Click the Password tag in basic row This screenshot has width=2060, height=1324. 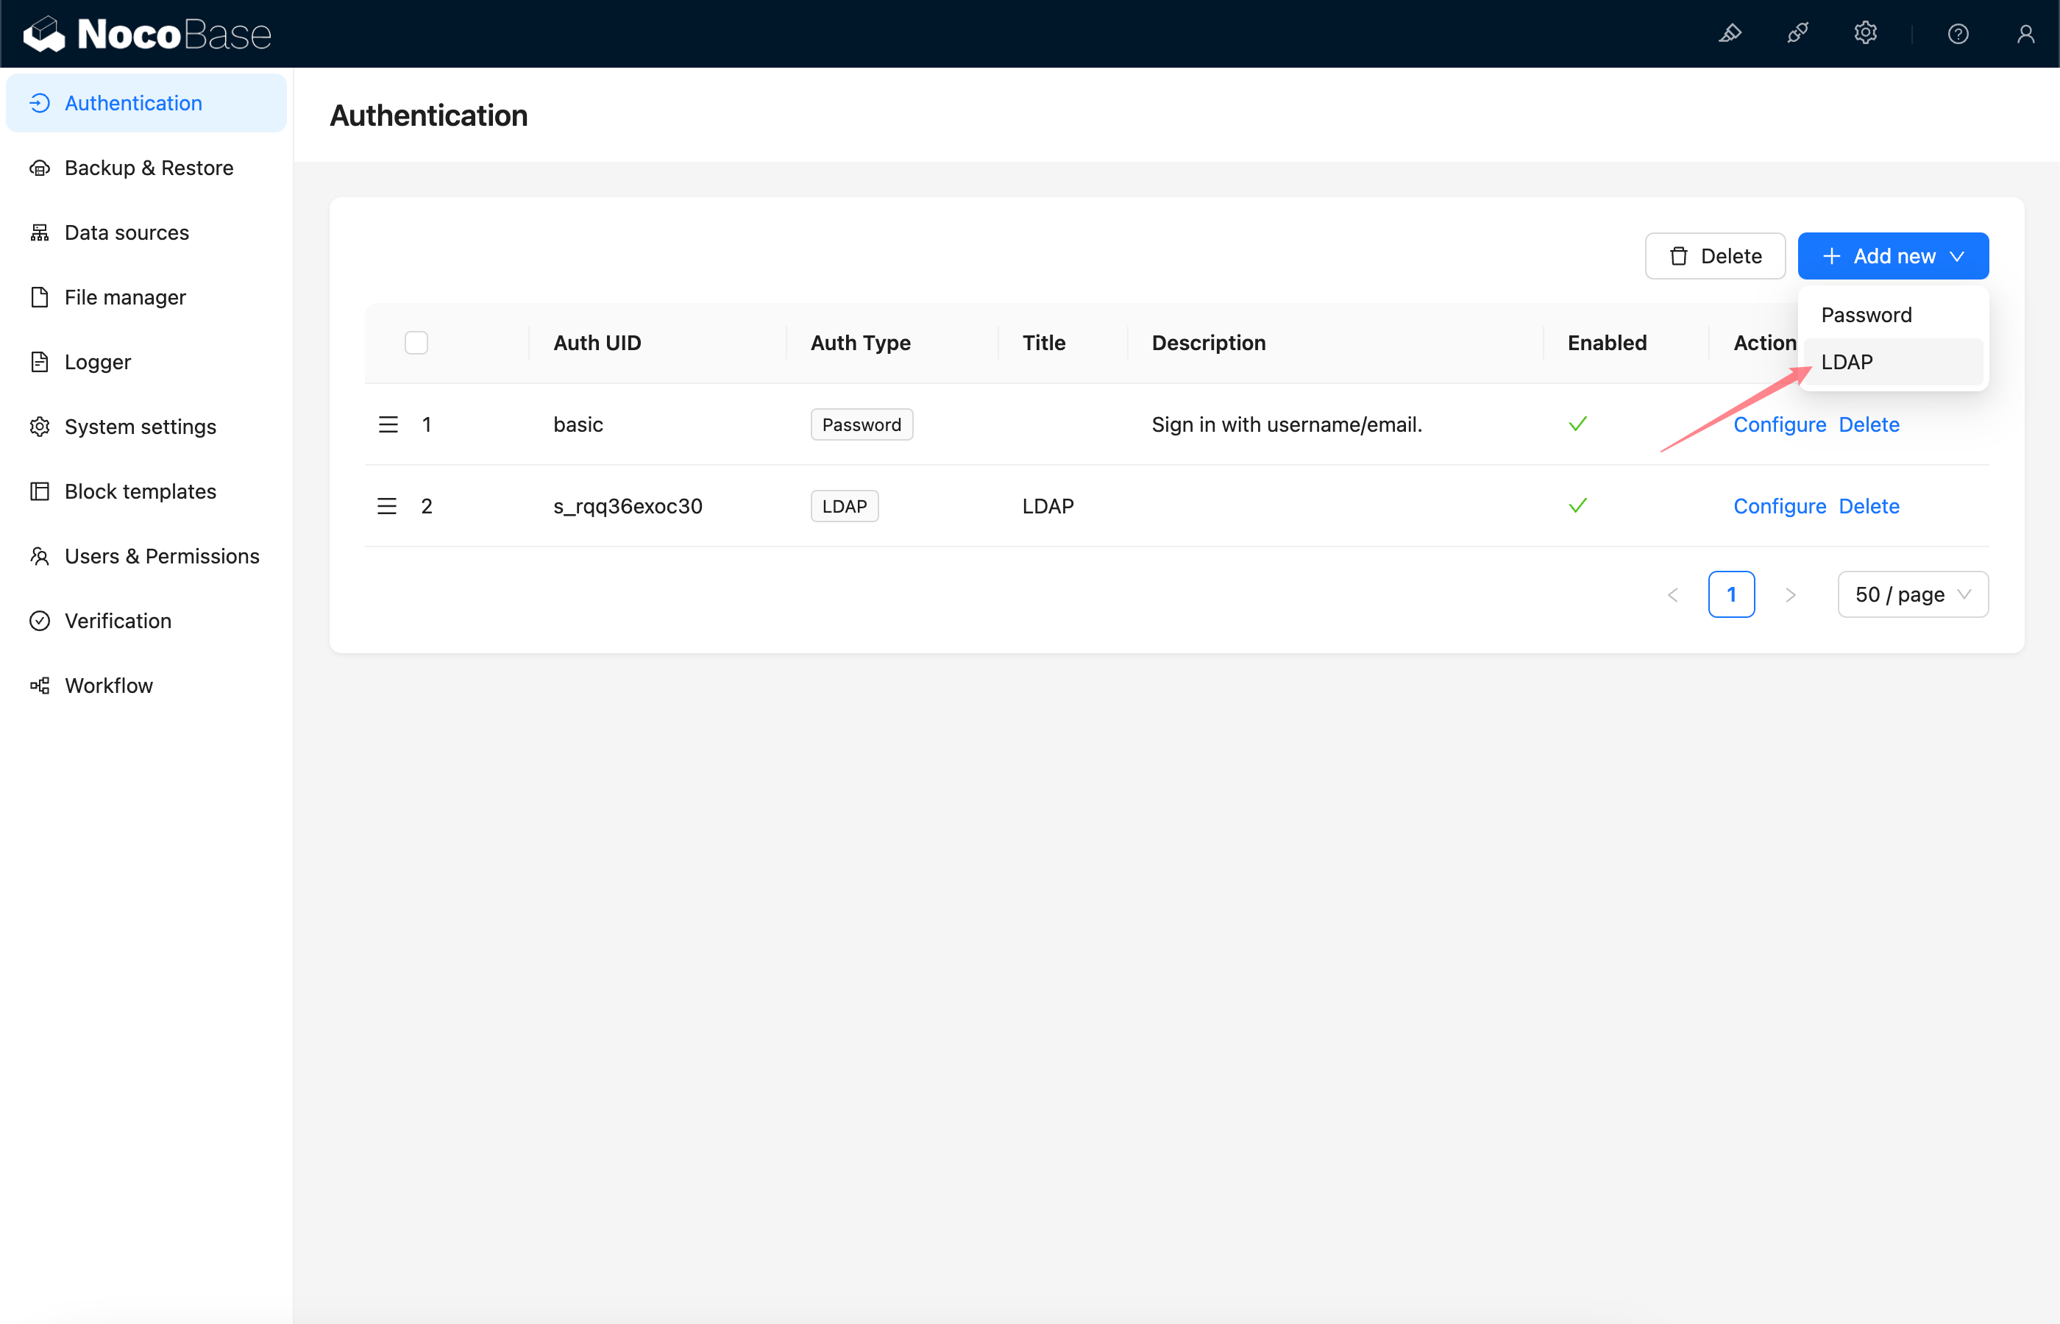coord(862,424)
